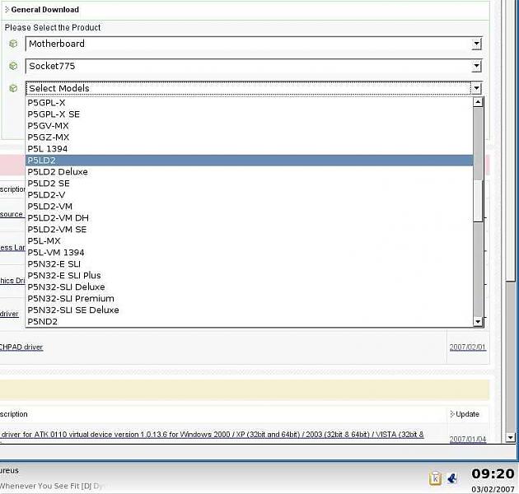
Task: Click the dropdown list scrollbar thumb
Action: (478, 189)
